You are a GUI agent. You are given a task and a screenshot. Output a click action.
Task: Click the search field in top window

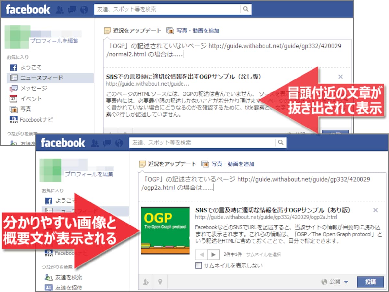click(x=168, y=9)
